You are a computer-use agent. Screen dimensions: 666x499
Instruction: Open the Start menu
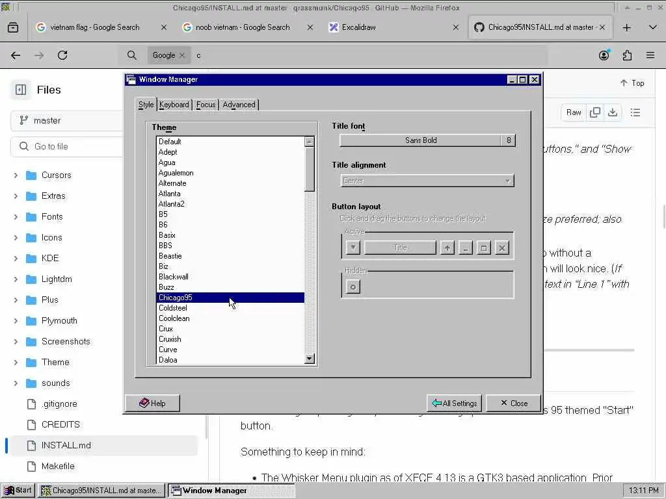[x=18, y=491]
